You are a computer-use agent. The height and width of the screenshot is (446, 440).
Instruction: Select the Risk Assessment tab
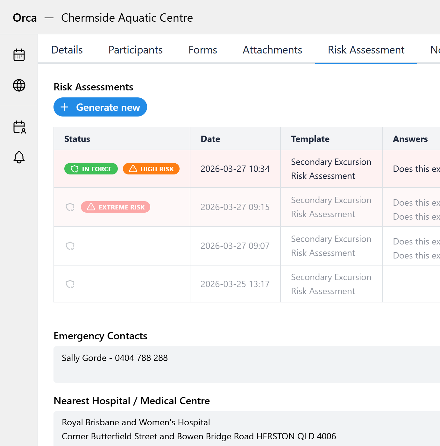366,50
